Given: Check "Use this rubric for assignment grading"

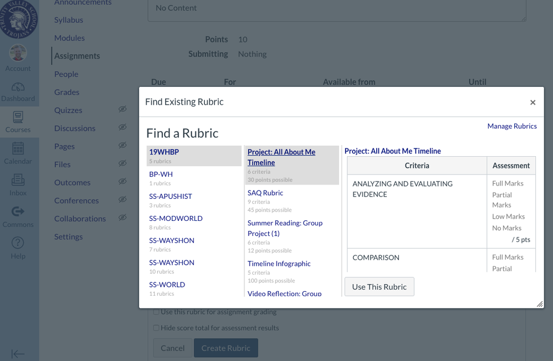Looking at the screenshot, I should point(156,312).
